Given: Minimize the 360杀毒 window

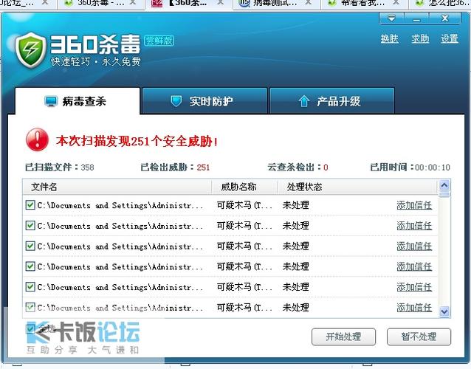Looking at the screenshot, I should coord(416,18).
